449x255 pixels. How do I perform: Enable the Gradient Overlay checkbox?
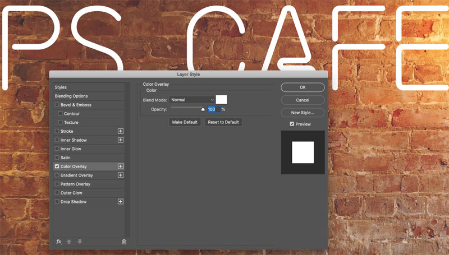[57, 175]
